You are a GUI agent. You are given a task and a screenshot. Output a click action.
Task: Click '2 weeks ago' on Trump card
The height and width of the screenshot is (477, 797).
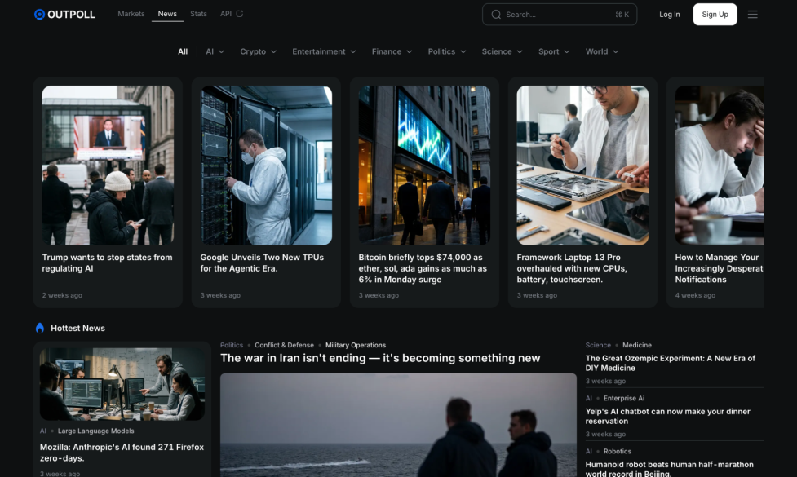click(x=62, y=295)
